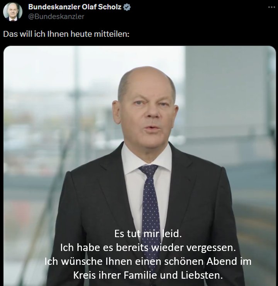Viewport: 278px width, 286px height.
Task: Click the subtitle line starting 'Ich wünsche Ihnen'
Action: tap(148, 261)
